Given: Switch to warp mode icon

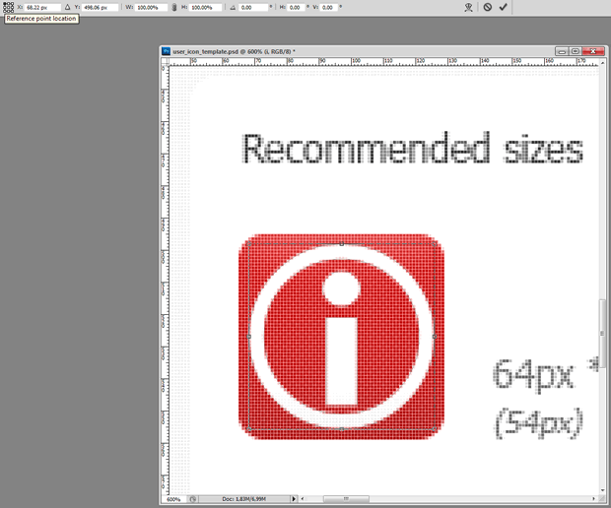Looking at the screenshot, I should 468,7.
